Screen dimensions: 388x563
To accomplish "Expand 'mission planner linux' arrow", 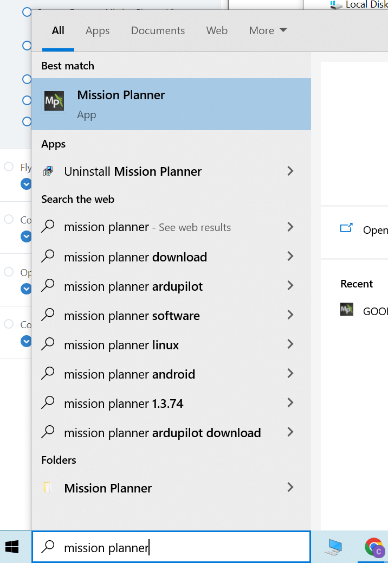I will 290,344.
